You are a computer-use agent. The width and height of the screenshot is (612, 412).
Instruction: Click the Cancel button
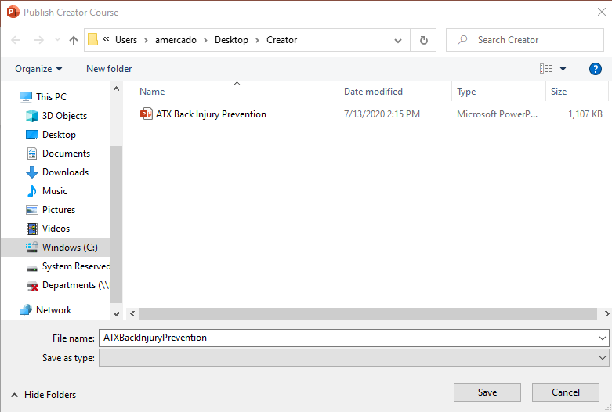click(565, 392)
